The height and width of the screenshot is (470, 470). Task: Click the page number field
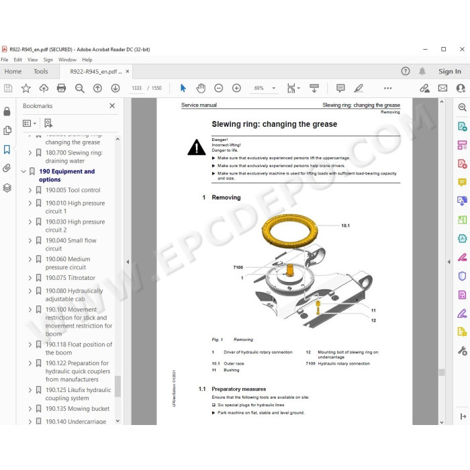point(136,88)
